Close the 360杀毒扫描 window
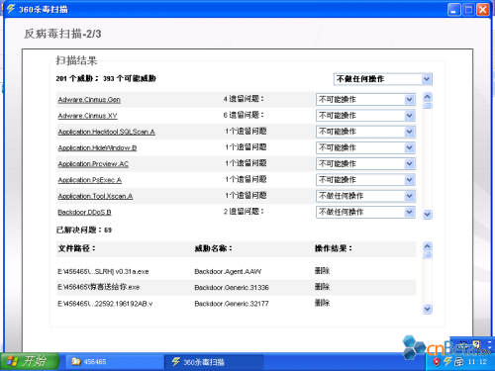Image resolution: width=495 pixels, height=371 pixels. pos(483,10)
